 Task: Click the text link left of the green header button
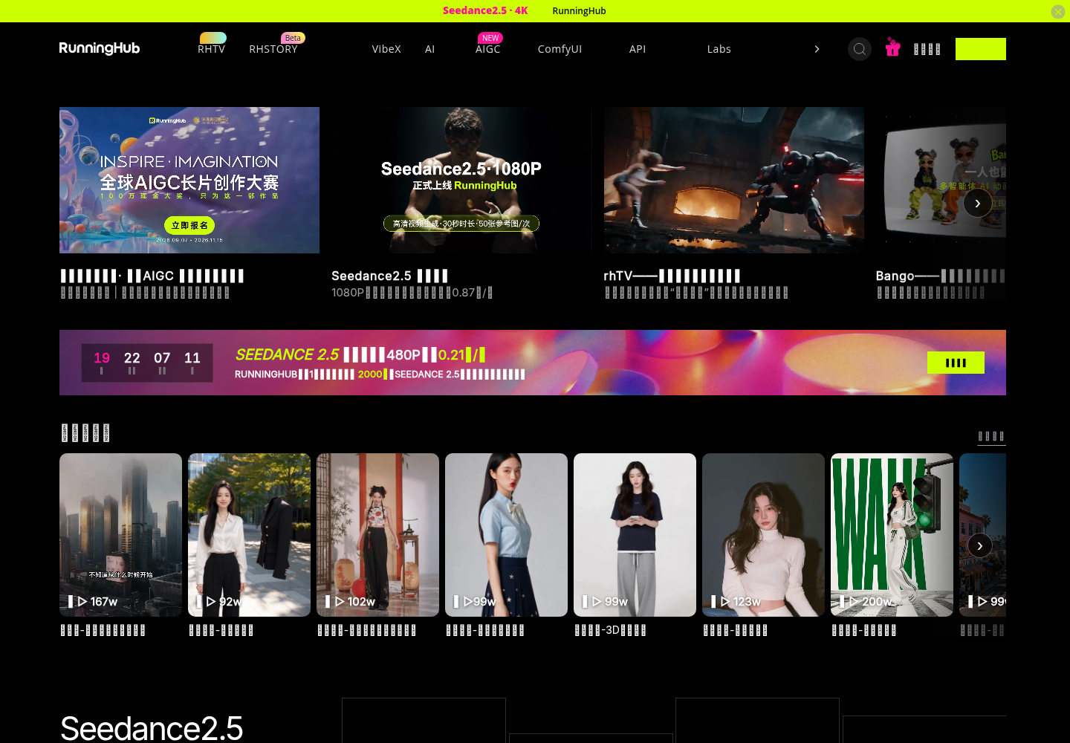coord(927,49)
